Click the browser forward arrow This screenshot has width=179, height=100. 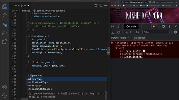[x=115, y=2]
